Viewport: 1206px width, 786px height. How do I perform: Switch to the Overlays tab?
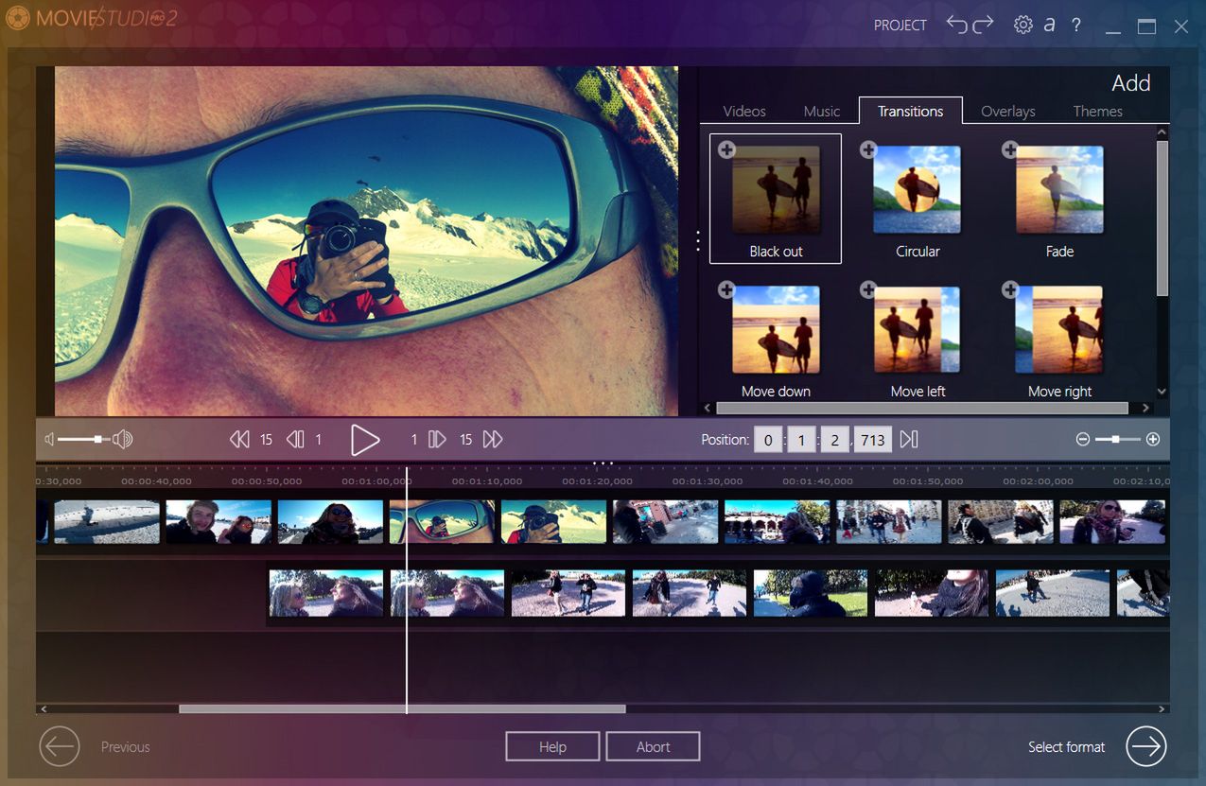pos(1007,111)
